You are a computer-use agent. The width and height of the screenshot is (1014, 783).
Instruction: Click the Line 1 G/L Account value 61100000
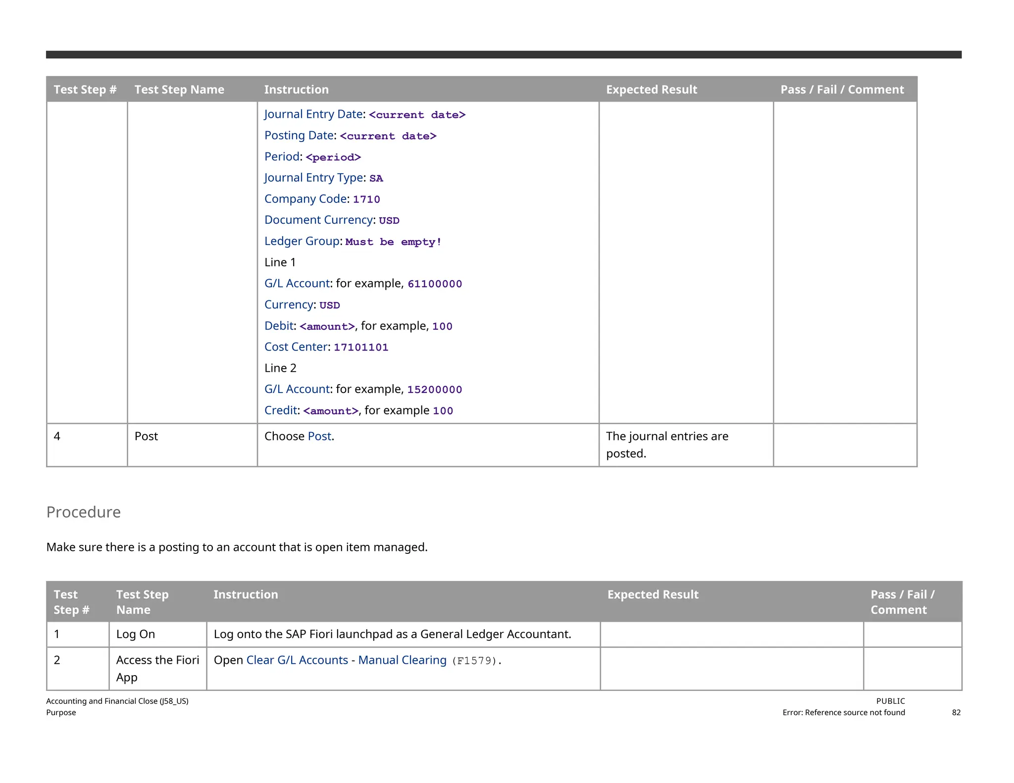[x=435, y=284]
